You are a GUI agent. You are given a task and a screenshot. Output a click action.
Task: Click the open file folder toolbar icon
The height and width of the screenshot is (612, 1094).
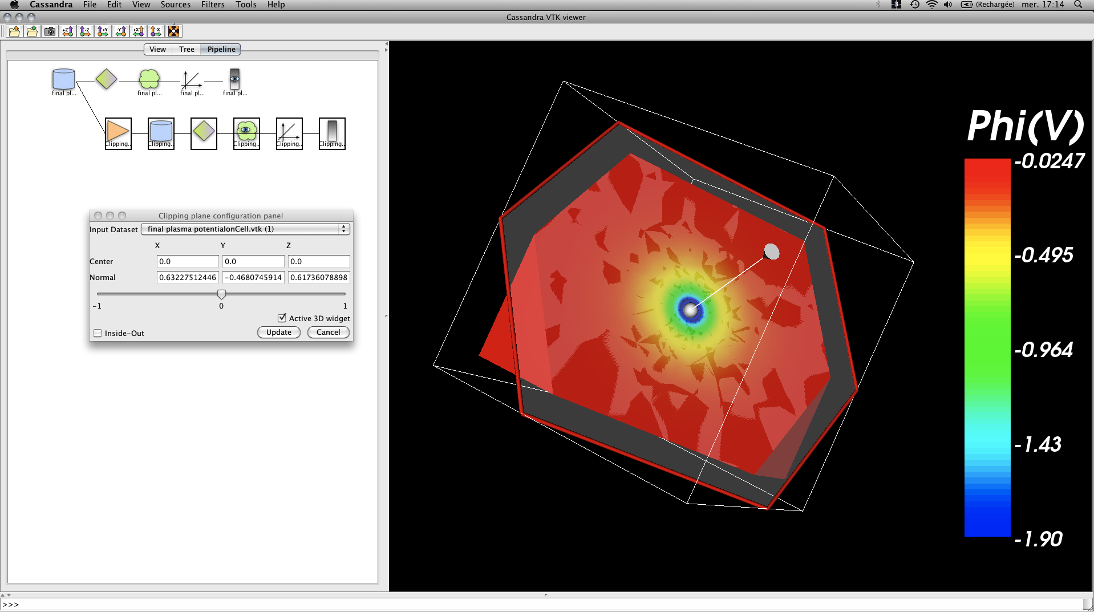[x=14, y=31]
